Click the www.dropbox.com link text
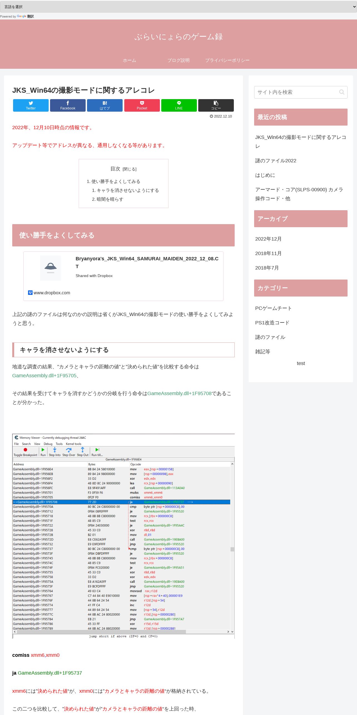 pyautogui.click(x=52, y=293)
